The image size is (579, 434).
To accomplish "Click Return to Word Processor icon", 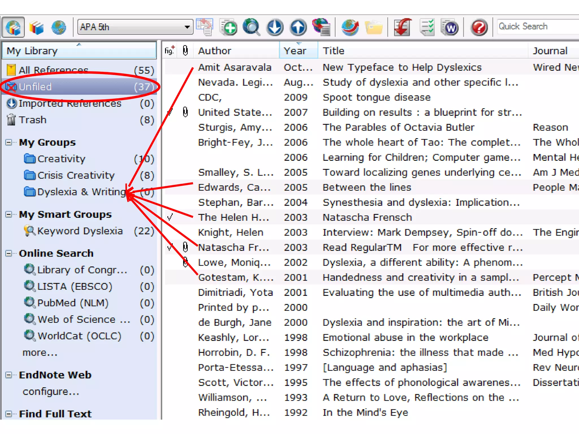I will (450, 27).
